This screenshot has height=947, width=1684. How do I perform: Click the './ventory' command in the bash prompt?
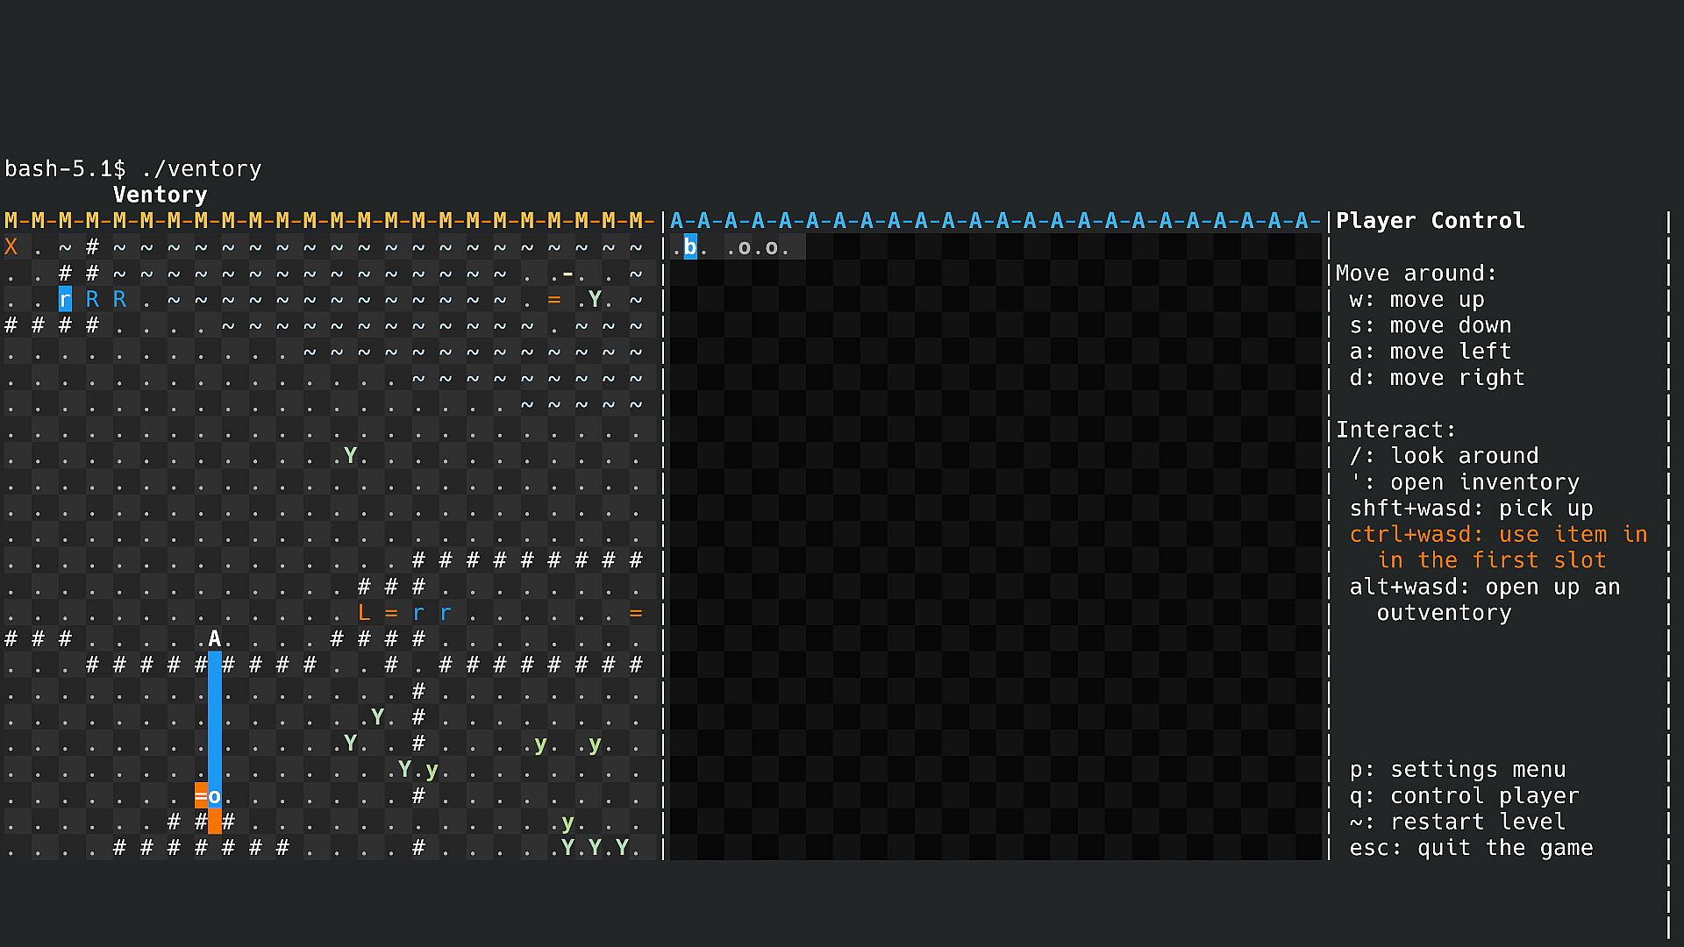pos(201,168)
